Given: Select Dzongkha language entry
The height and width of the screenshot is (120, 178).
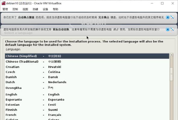Looking at the screenshot, I should pos(87,88).
